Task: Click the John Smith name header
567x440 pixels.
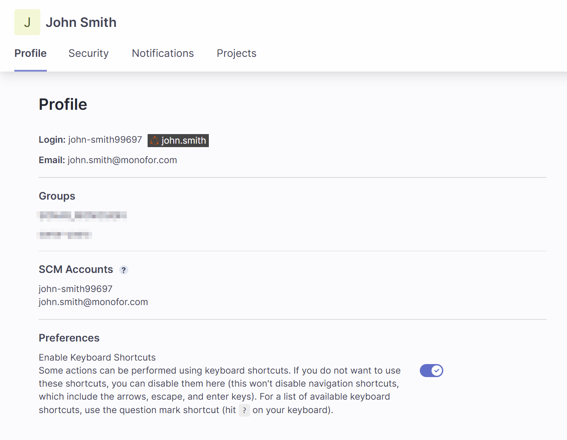Action: 81,23
